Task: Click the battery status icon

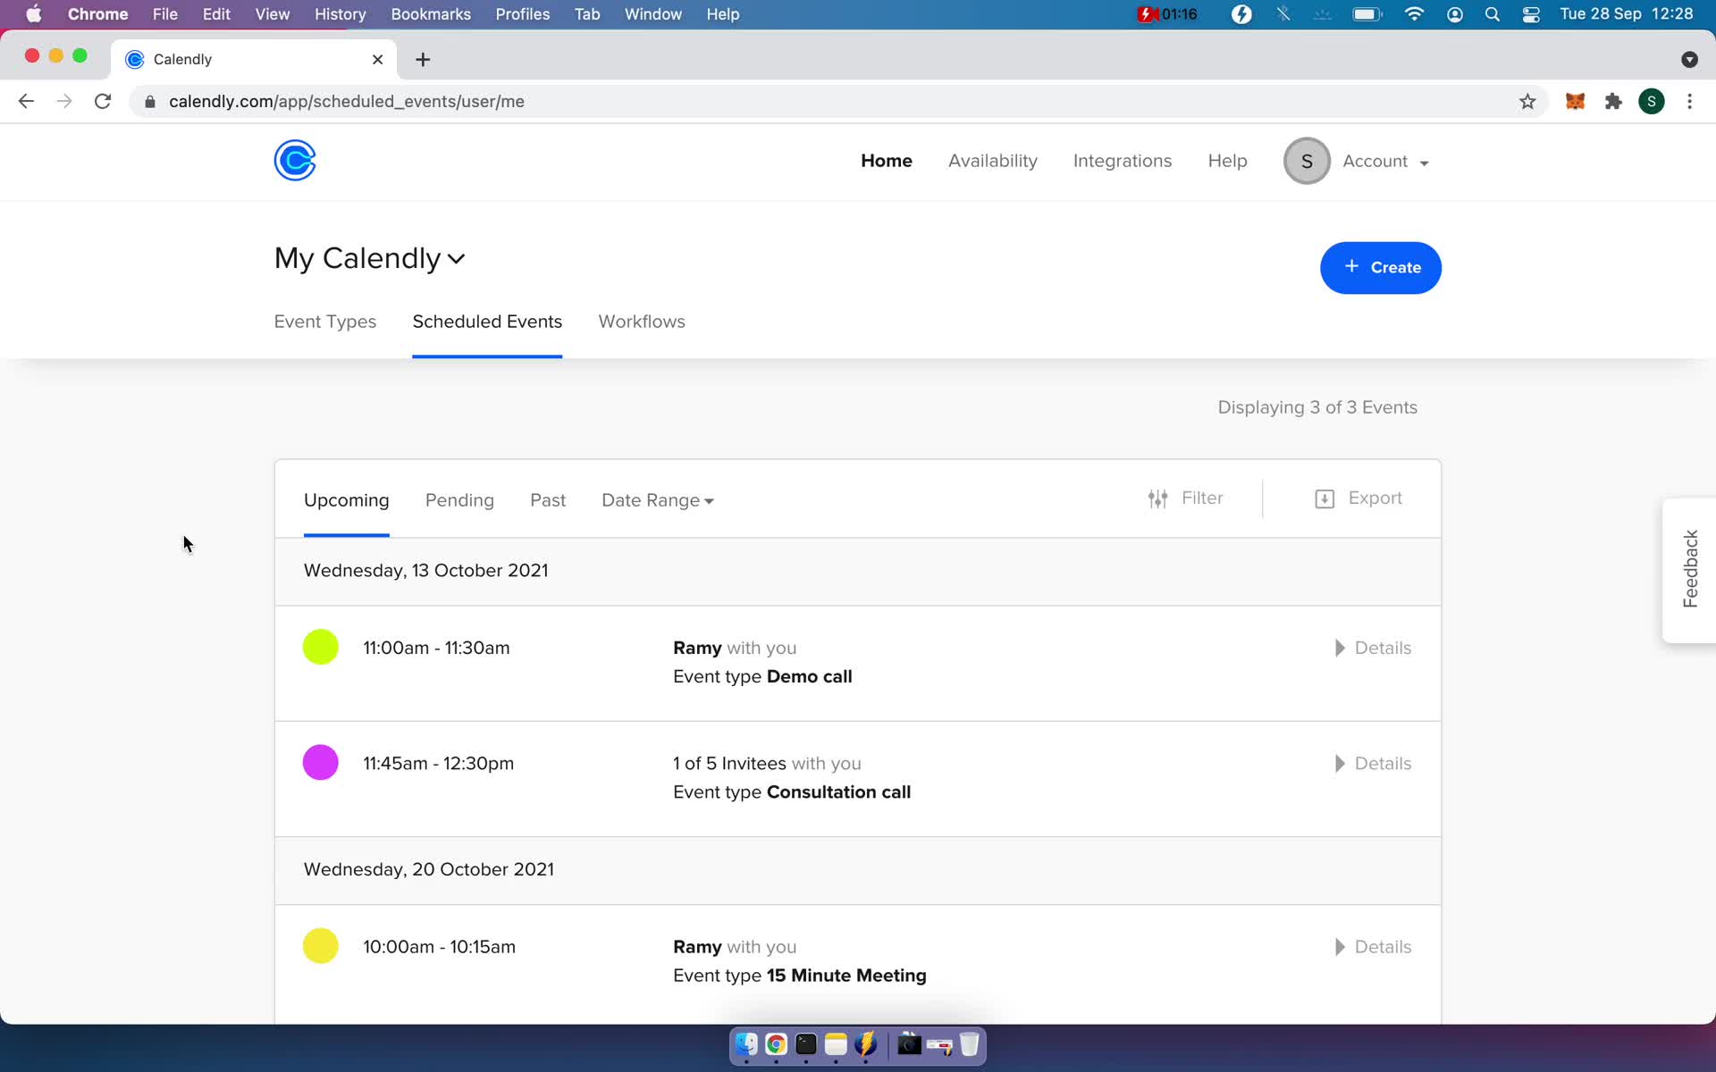Action: 1367,14
